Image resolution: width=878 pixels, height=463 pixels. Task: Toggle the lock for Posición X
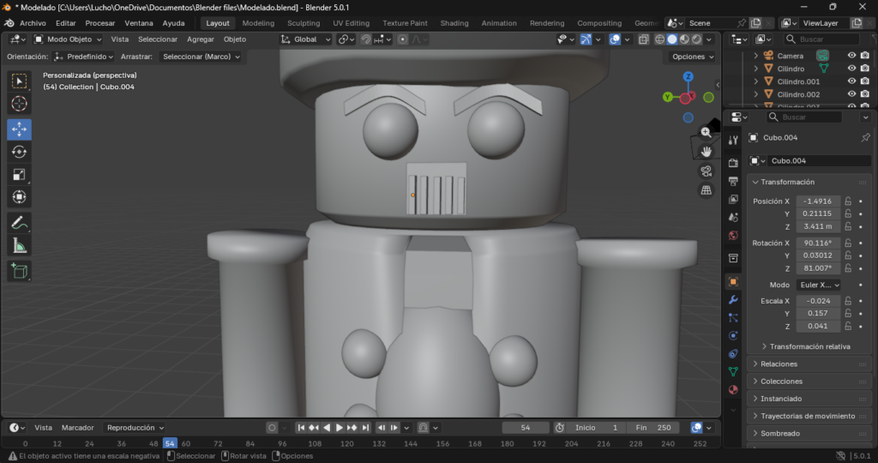[847, 201]
